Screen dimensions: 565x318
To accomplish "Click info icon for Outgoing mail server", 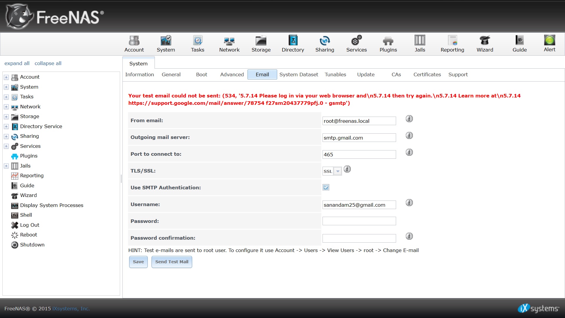I will tap(409, 135).
